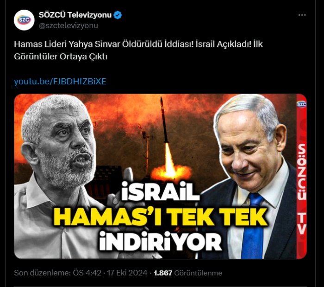Click the 'Görüntüler Ortaya Çıktı' text line
The image size is (324, 287).
click(61, 57)
